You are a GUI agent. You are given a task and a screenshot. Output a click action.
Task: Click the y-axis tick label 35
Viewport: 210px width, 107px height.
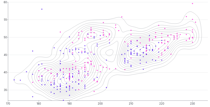pos(5,90)
